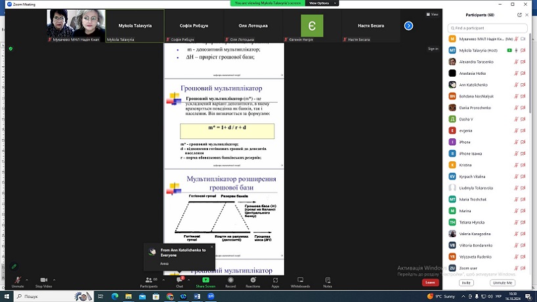Viewport: 537px width, 302px height.
Task: Click the Stop Video camera icon
Action: pyautogui.click(x=43, y=280)
